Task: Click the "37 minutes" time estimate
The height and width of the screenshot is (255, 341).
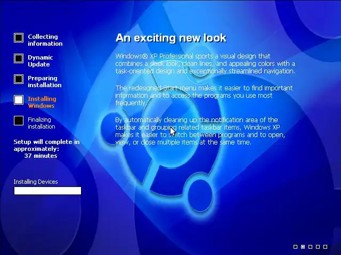Action: click(40, 156)
